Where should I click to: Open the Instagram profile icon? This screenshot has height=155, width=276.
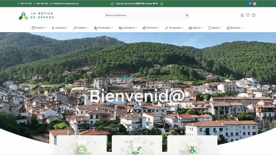(x=255, y=3)
